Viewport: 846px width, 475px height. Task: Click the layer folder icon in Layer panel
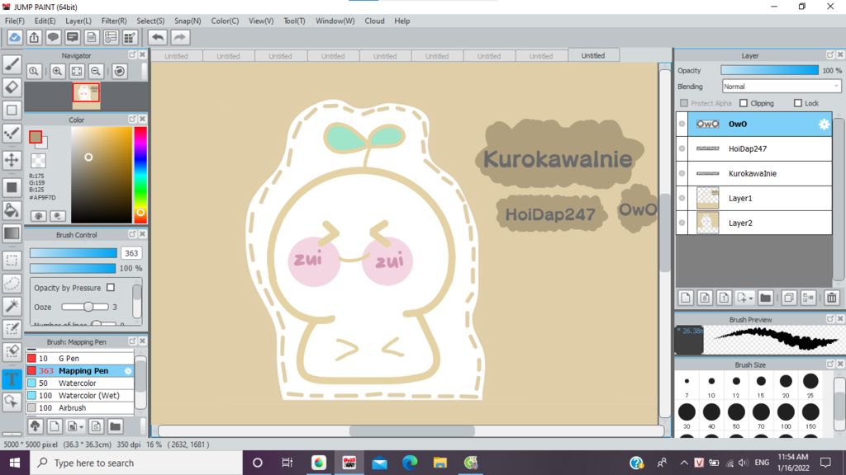pos(765,298)
